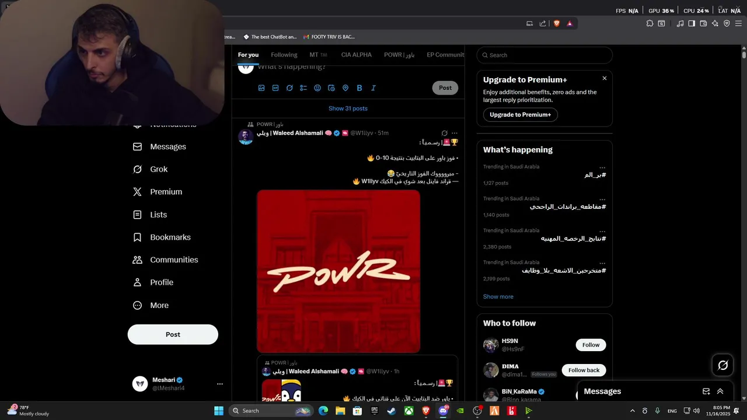
Task: Open Brave Leo AI sparkle icon
Action: tap(715, 23)
